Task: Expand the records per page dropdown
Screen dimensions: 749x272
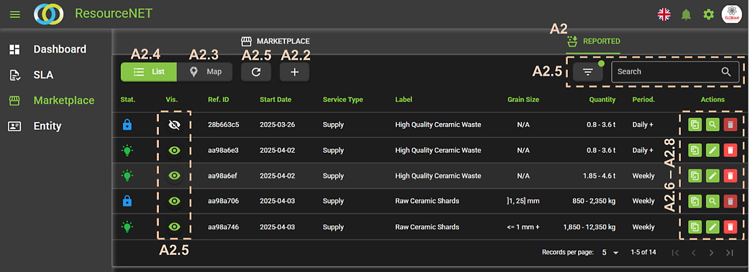Action: 610,253
